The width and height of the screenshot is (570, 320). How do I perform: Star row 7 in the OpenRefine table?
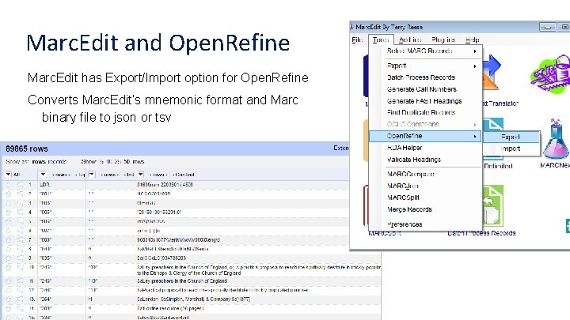pyautogui.click(x=9, y=240)
